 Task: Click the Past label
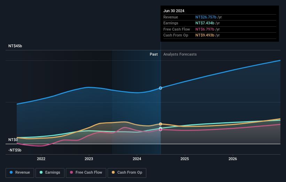coord(154,54)
